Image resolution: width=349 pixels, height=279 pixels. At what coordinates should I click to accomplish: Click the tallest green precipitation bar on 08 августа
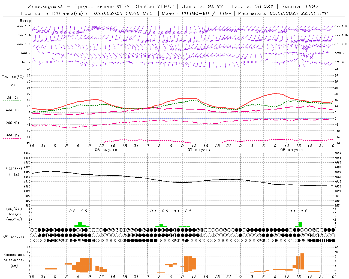point(300,224)
